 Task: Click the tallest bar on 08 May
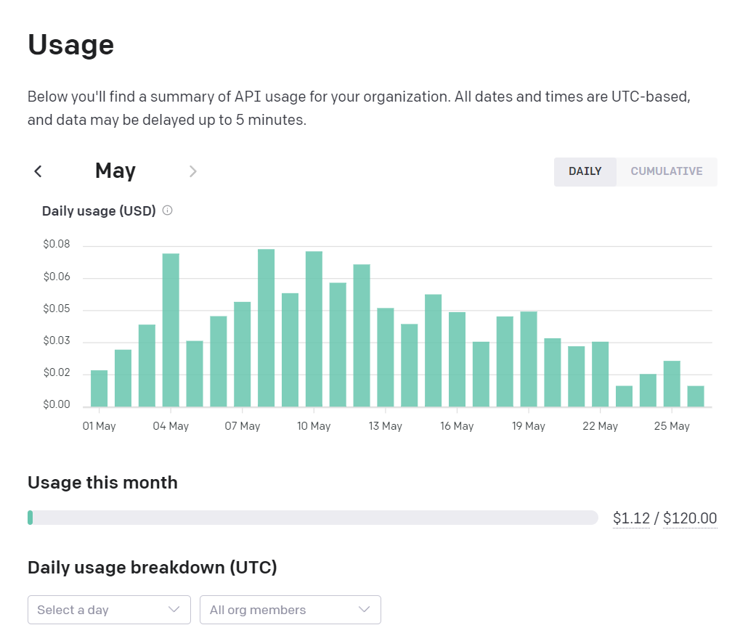pos(267,328)
